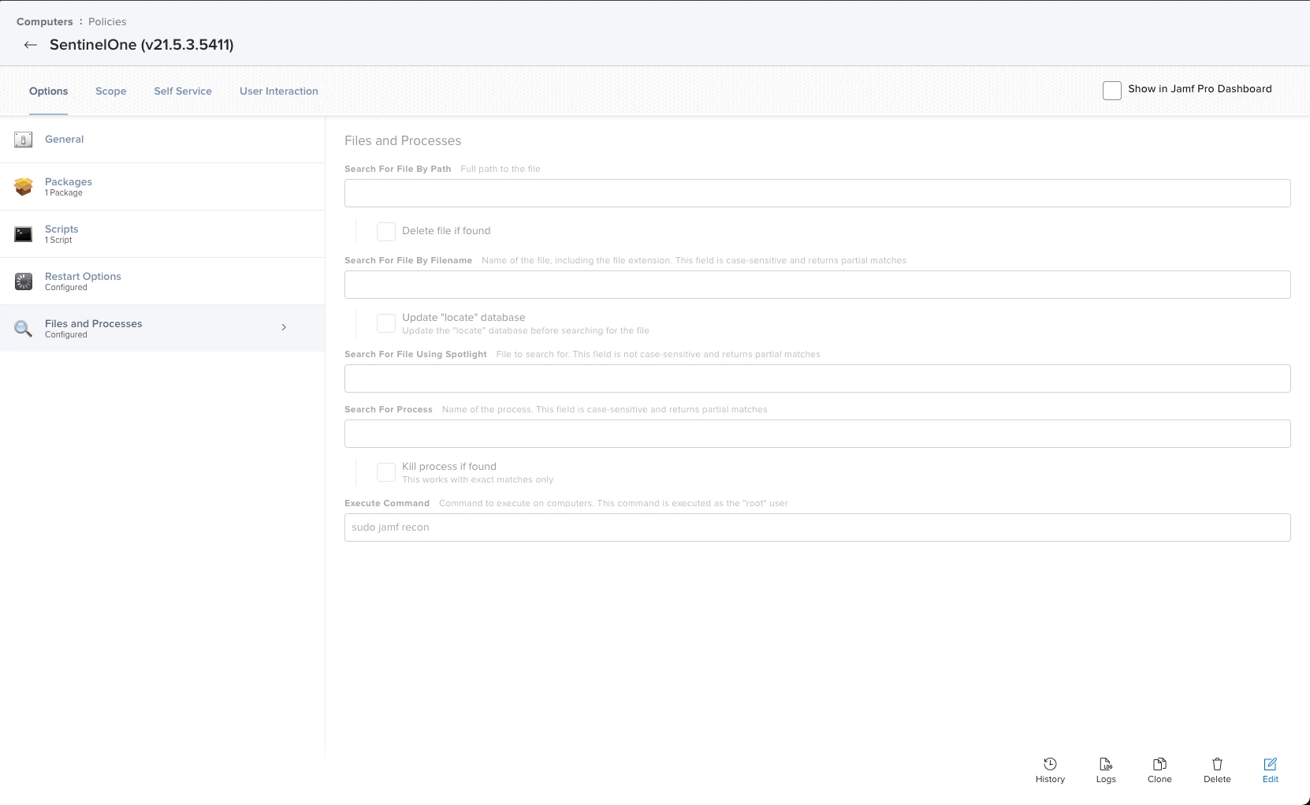Enable Update "locate" database checkbox
Viewport: 1310px width, 805px height.
point(386,323)
